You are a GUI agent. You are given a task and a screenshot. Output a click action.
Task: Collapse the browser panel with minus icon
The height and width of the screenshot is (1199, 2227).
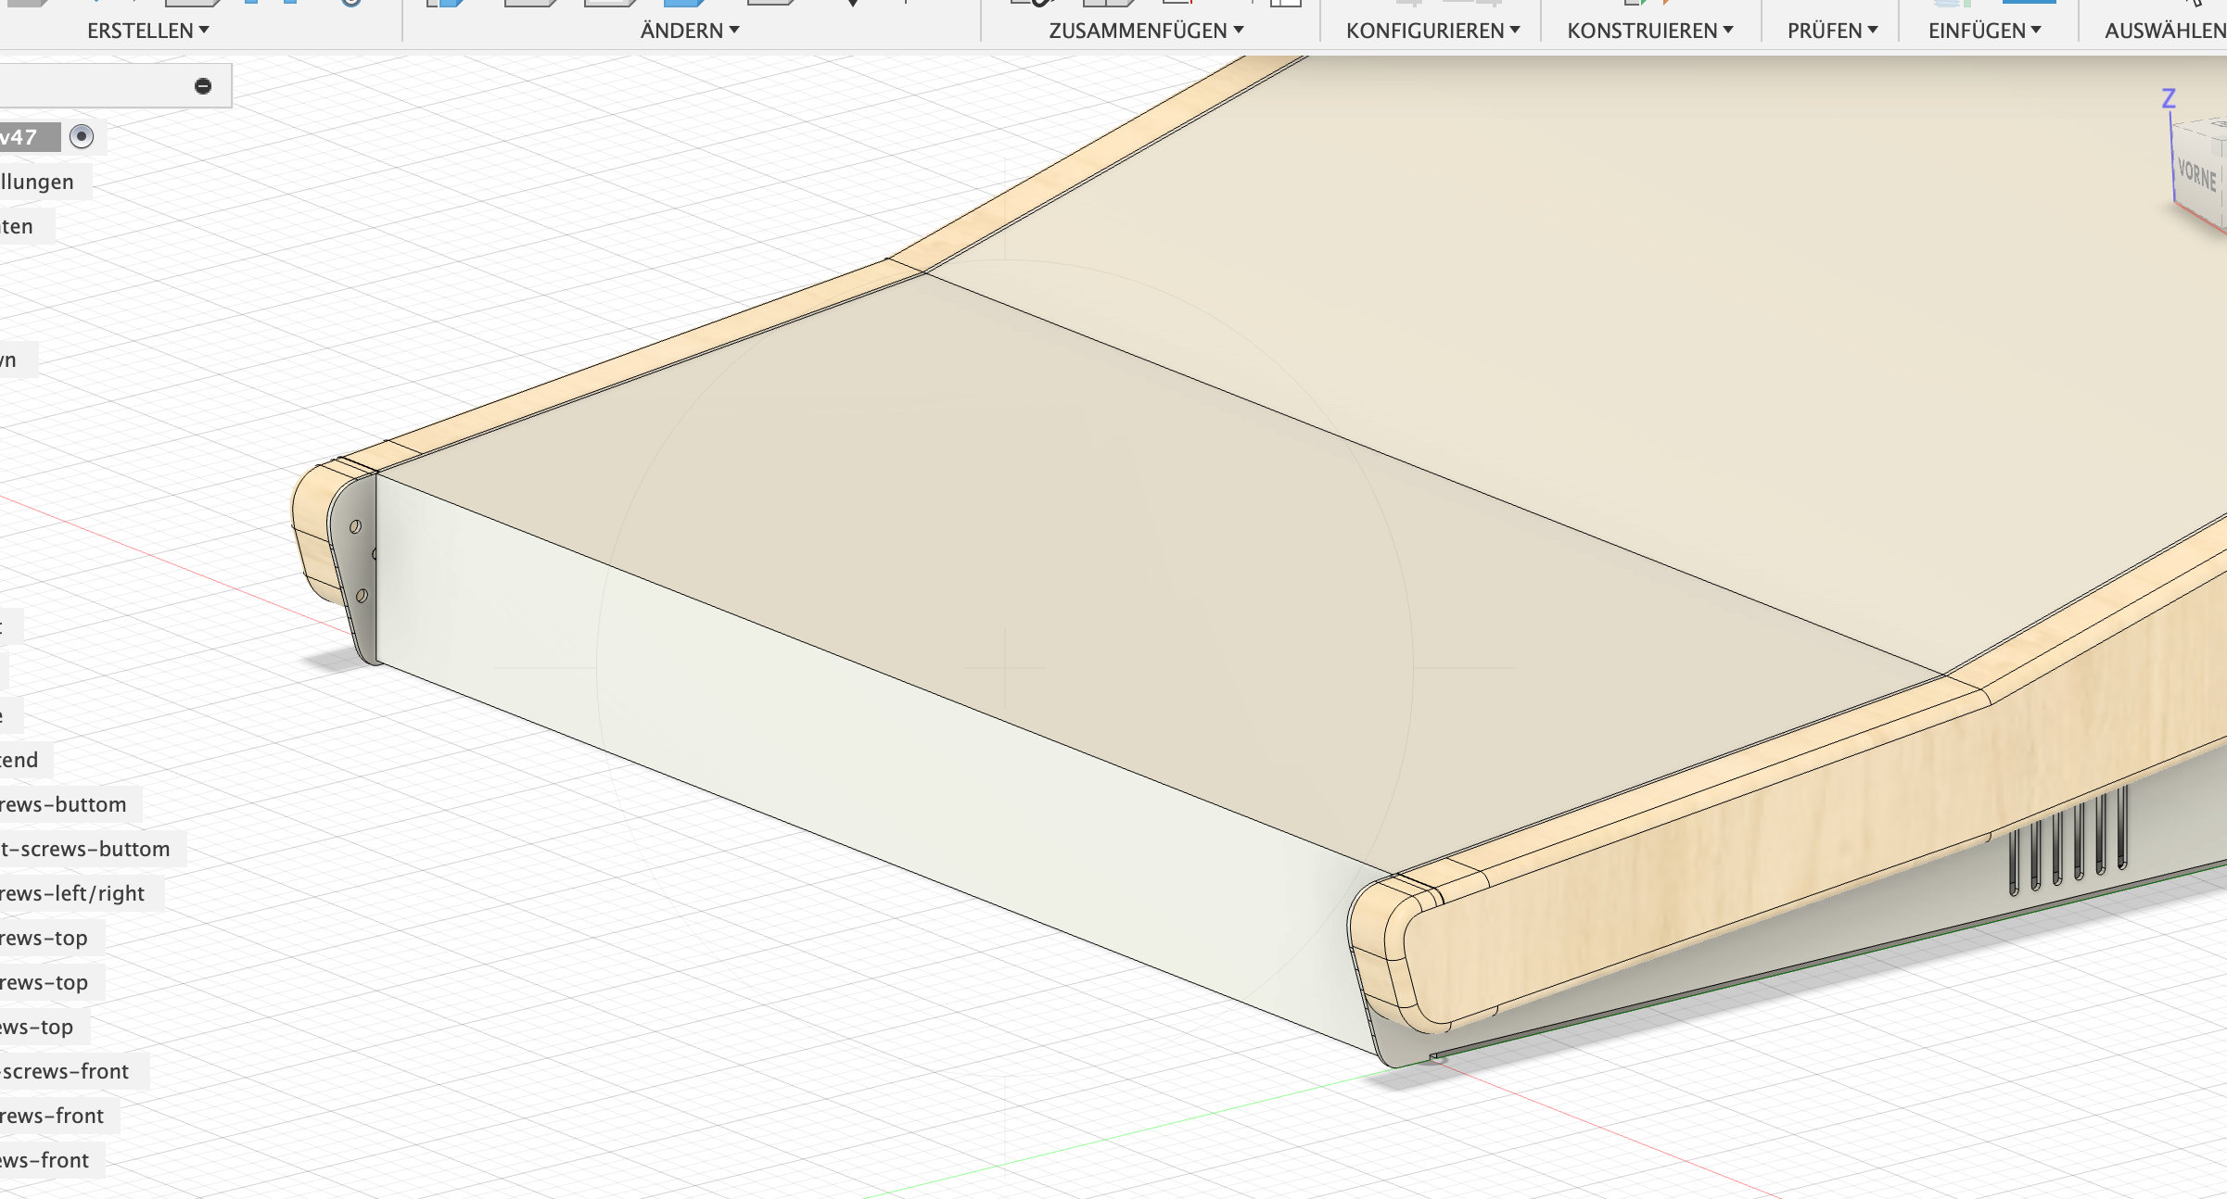(x=203, y=86)
